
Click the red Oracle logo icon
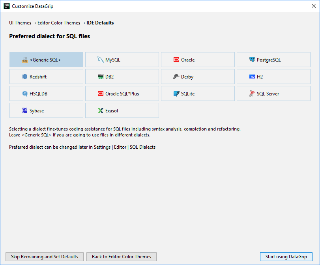176,60
